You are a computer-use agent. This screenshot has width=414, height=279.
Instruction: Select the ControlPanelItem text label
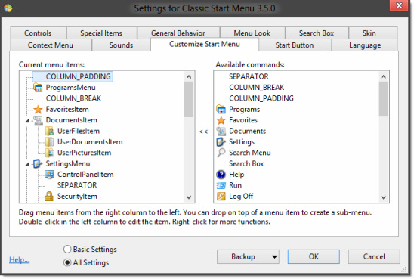85,175
